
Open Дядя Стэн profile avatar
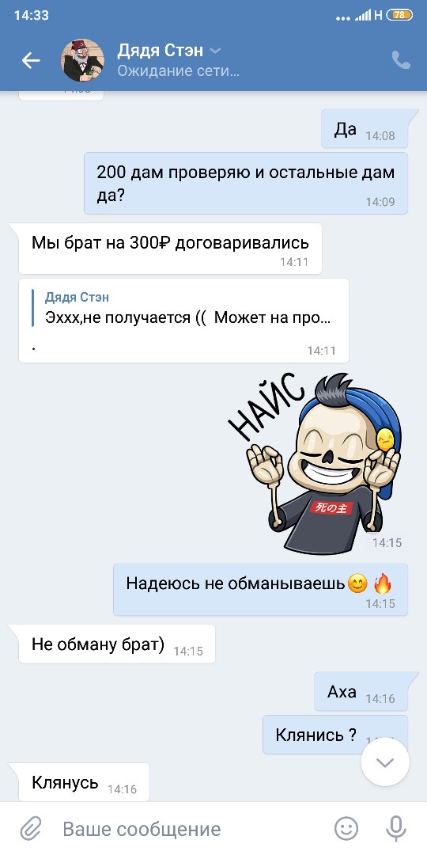click(x=82, y=60)
